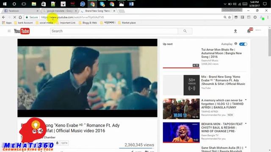Launch File Explorer from taskbar
Viewport: 271px width, 152px height.
coord(34,4)
